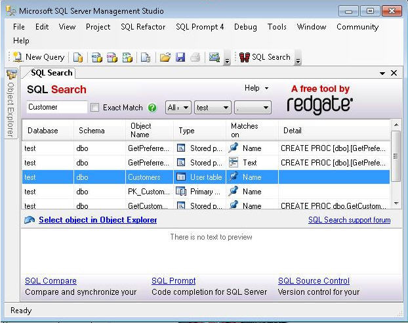The image size is (408, 323).
Task: Click the Save floppy disk icon
Action: [x=180, y=57]
